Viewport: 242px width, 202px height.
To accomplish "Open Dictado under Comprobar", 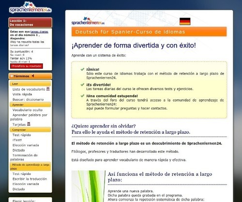I will click(x=19, y=150).
